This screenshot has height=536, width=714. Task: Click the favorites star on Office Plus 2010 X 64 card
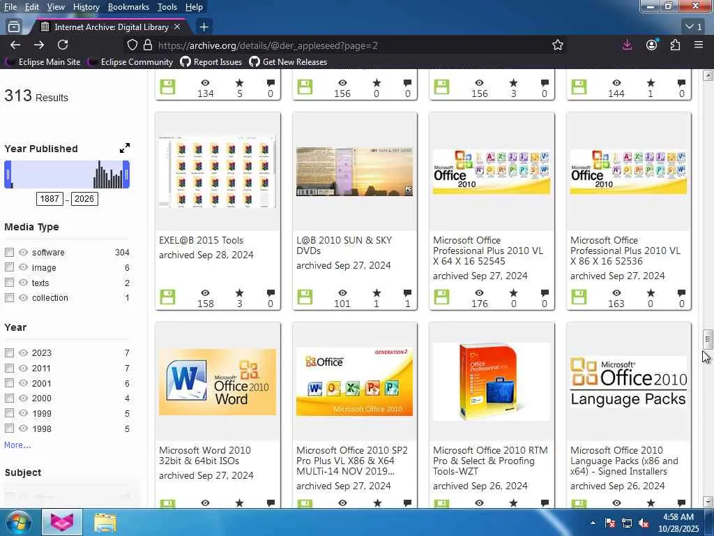click(x=514, y=293)
